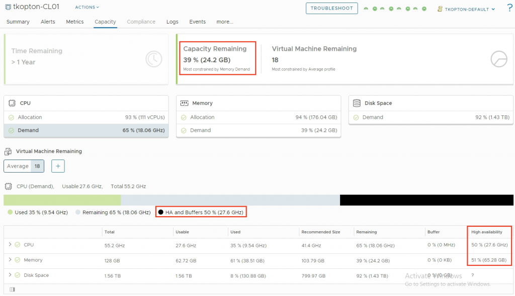Click the Troubleshoot button
This screenshot has width=515, height=296.
[x=331, y=9]
